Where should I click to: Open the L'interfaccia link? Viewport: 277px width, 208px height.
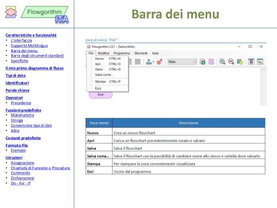point(21,40)
